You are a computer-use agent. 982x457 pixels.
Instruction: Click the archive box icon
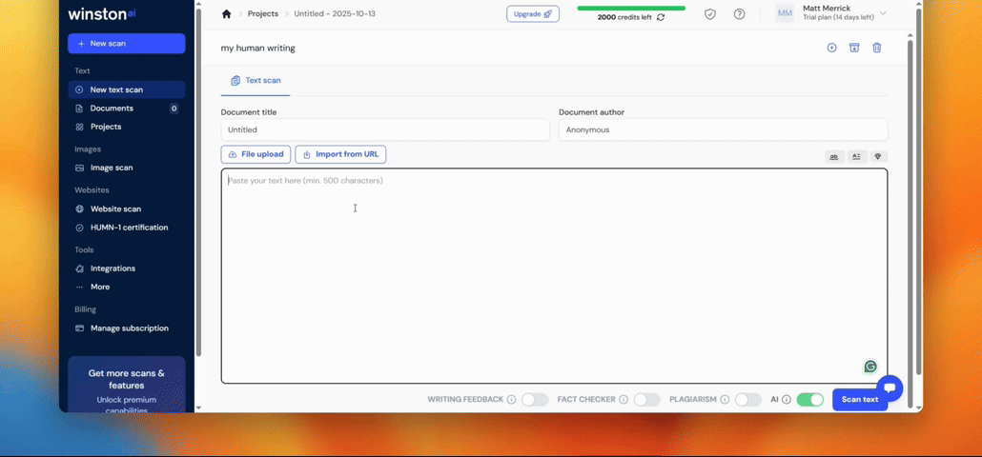[854, 48]
